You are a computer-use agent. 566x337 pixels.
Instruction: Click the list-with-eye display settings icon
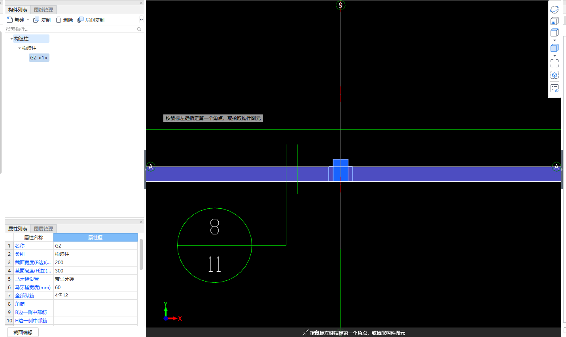pos(555,88)
